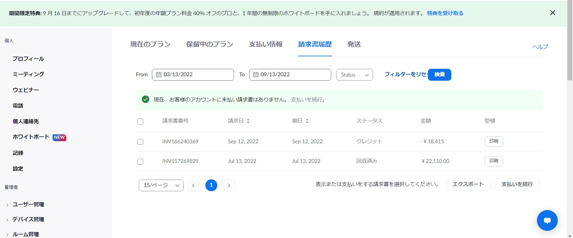The height and width of the screenshot is (238, 573).
Task: Open ミーティング in sidebar
Action: point(28,74)
